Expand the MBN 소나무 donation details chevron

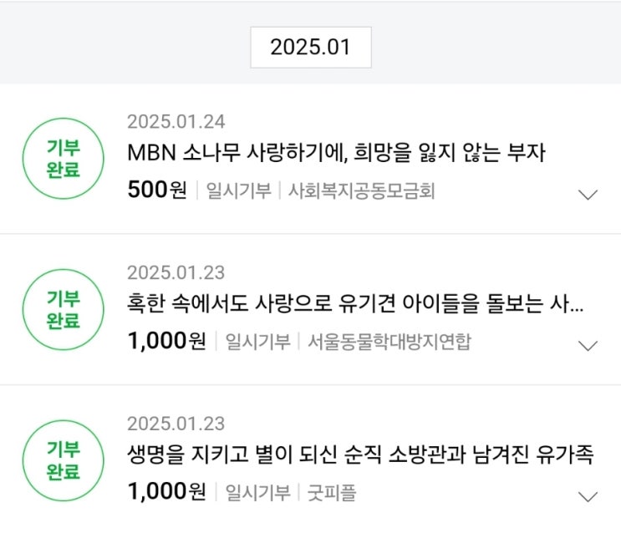tap(588, 195)
